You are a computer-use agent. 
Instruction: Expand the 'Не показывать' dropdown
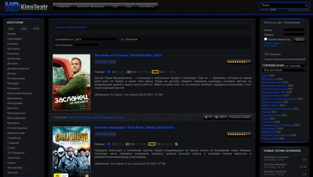tap(87, 45)
